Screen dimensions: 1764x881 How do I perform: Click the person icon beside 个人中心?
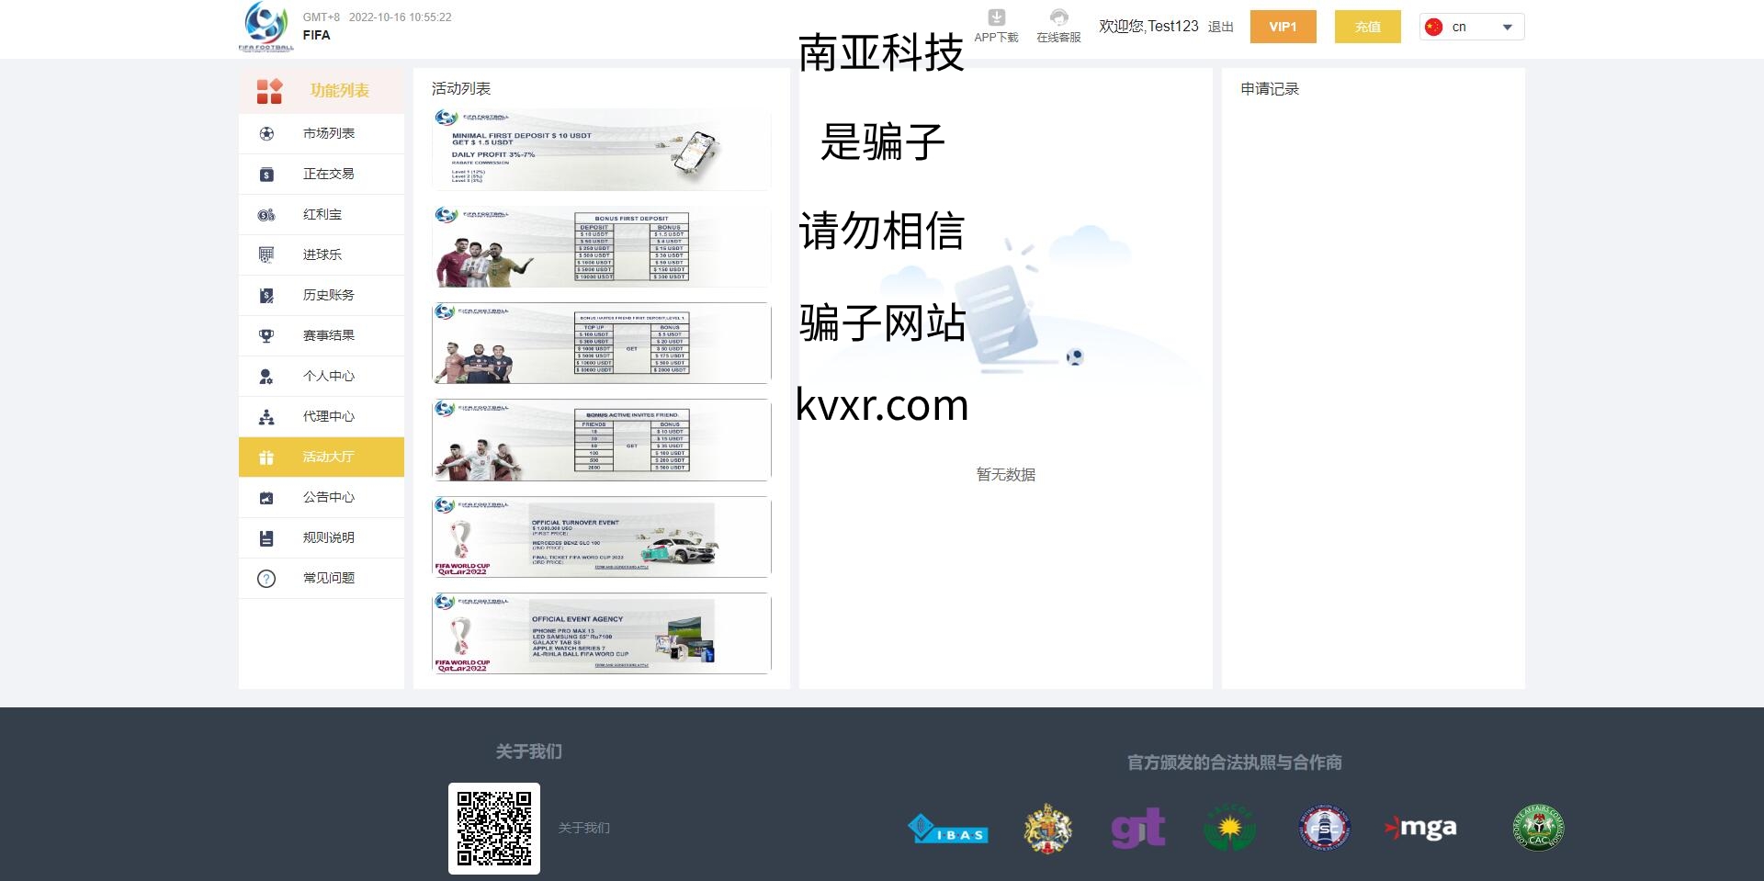pos(266,376)
